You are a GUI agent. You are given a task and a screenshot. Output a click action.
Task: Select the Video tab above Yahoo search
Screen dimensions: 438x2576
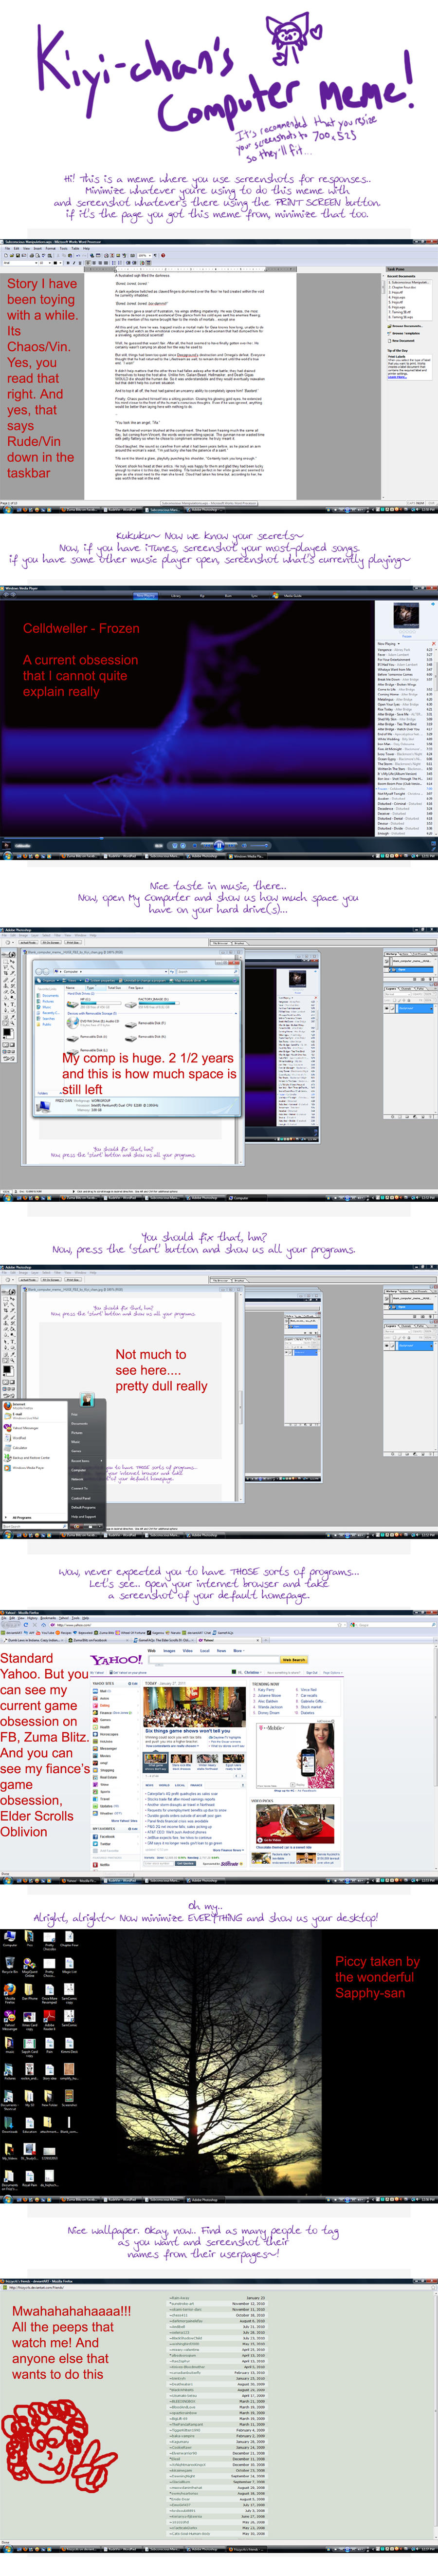click(187, 1651)
